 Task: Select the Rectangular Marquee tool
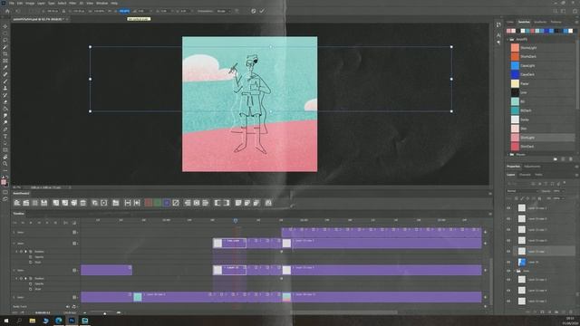click(5, 34)
